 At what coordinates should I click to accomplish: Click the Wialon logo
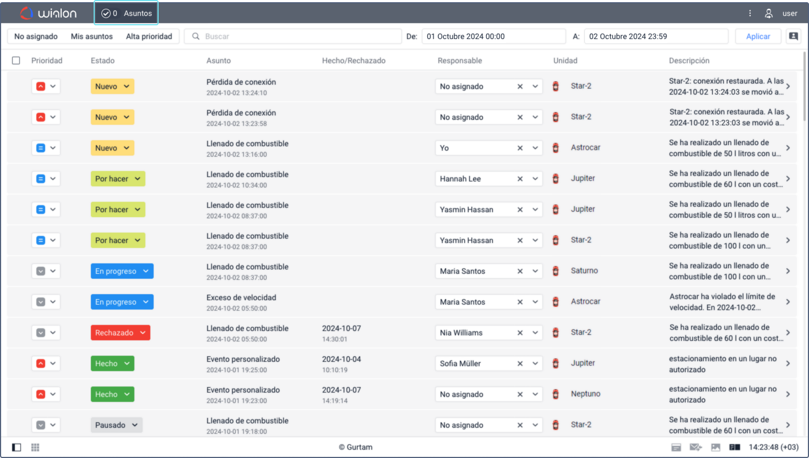48,13
